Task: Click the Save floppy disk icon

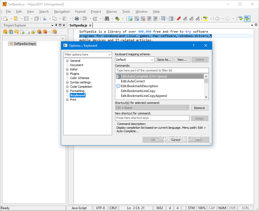Action: [26, 19]
